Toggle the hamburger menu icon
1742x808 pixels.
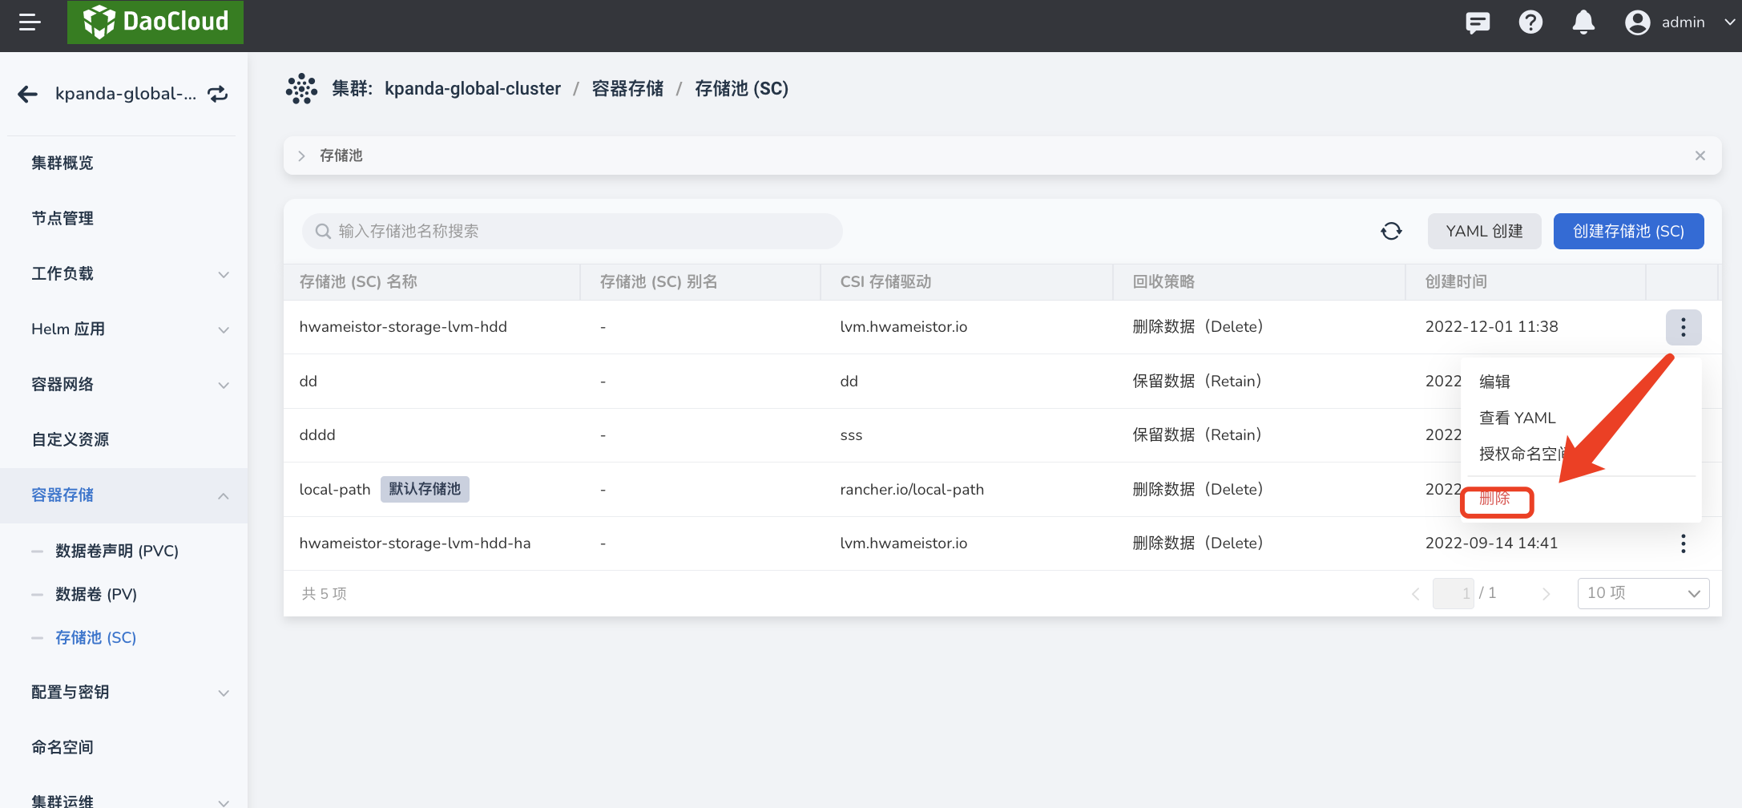[30, 22]
